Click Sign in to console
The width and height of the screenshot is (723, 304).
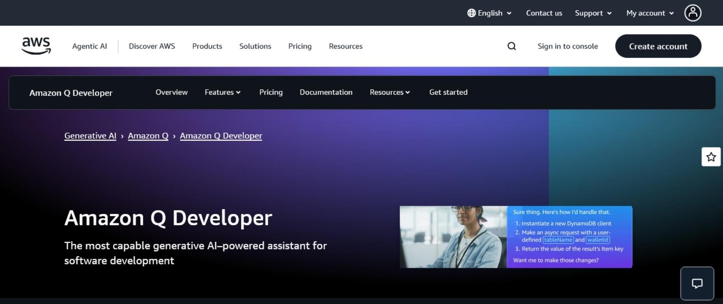coord(568,46)
